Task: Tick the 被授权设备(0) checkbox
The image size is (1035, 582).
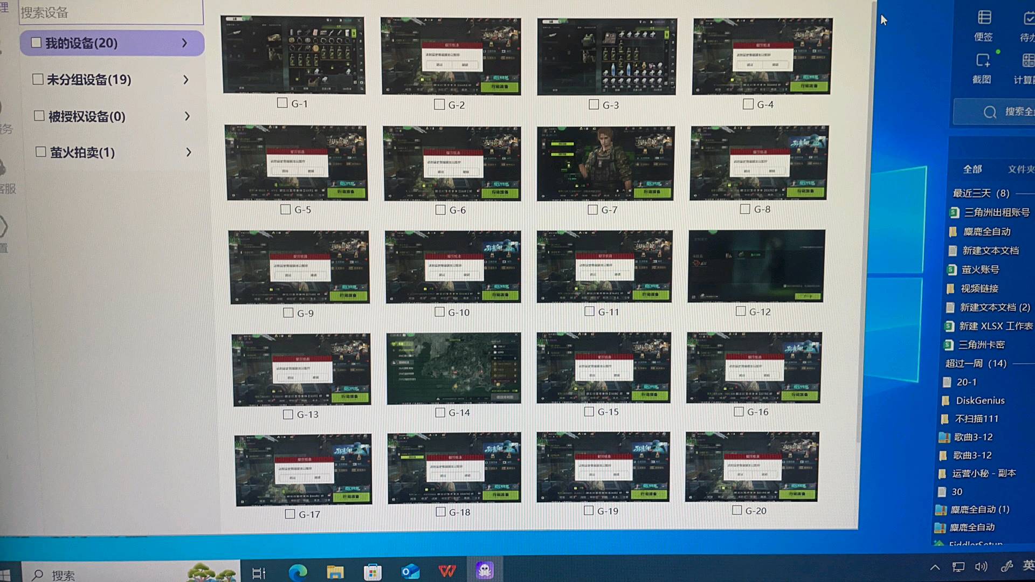Action: (x=39, y=116)
